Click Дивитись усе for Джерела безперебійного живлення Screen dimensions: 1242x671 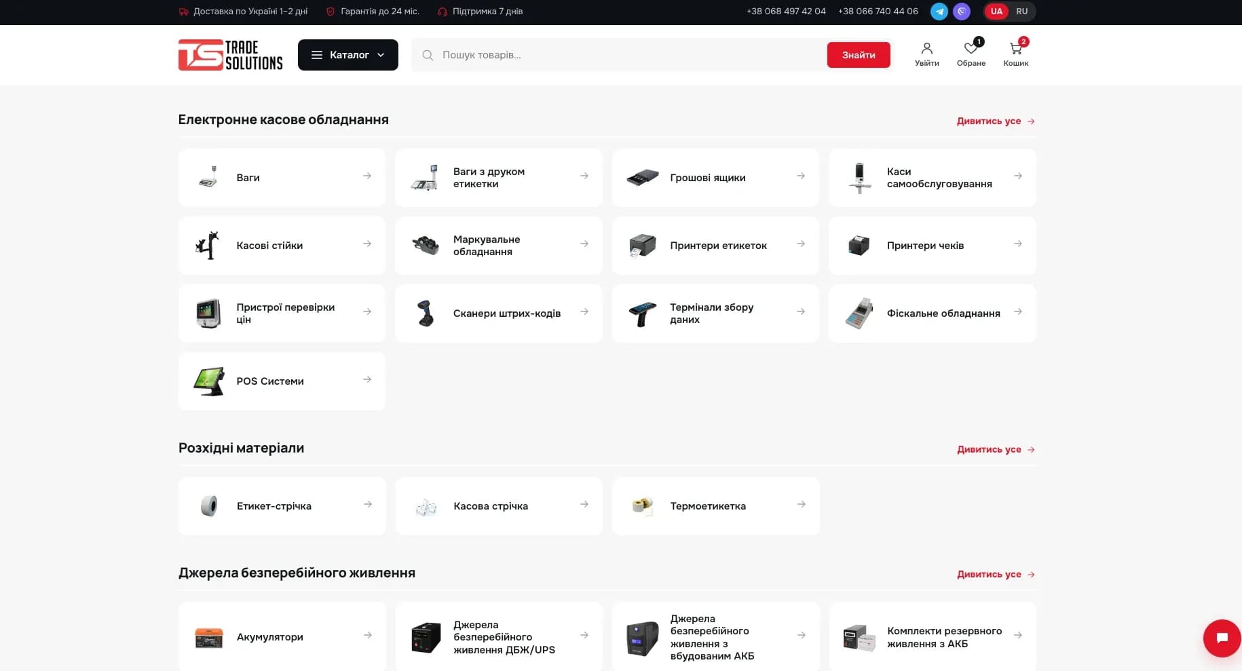pyautogui.click(x=996, y=574)
